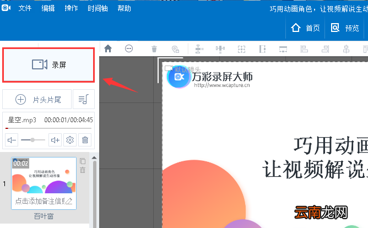Decrease volume with speaker minus icon
368x228 pixels.
pyautogui.click(x=12, y=140)
